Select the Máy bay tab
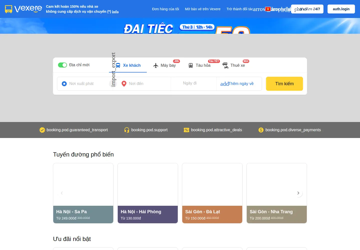The width and height of the screenshot is (360, 250). click(x=164, y=65)
